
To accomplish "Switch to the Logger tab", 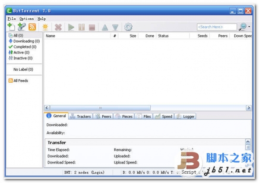I will 185,116.
